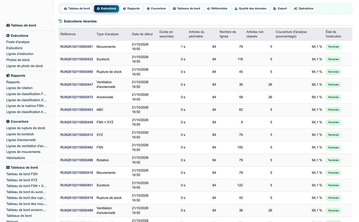Open Lignes de surstock in sidebar
Screen dimensions: 359x222
tap(20, 134)
